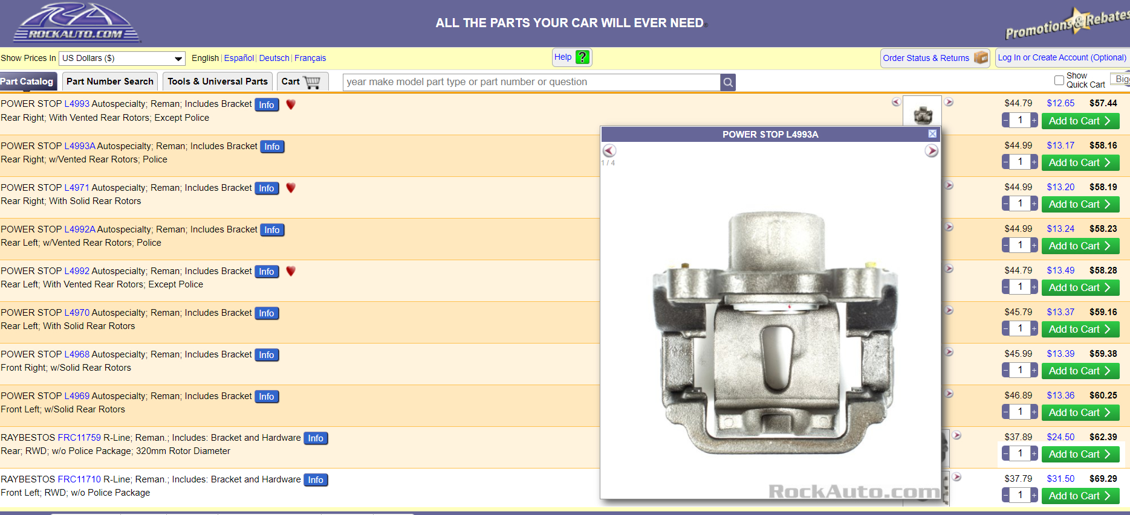Open part number L4993A link
Screen dimensions: 1130x515
tap(80, 146)
